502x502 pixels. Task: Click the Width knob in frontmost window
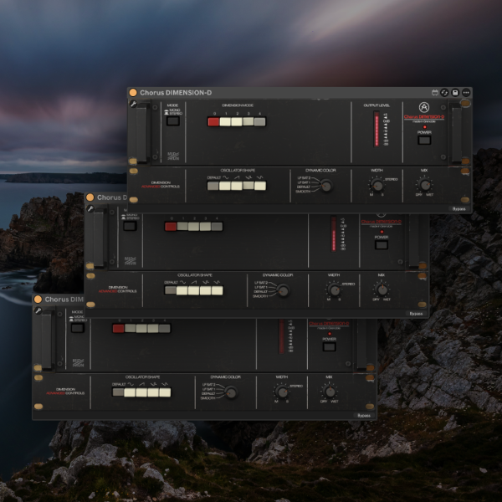tap(377, 186)
